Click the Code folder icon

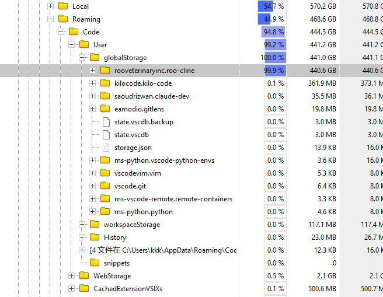74,32
